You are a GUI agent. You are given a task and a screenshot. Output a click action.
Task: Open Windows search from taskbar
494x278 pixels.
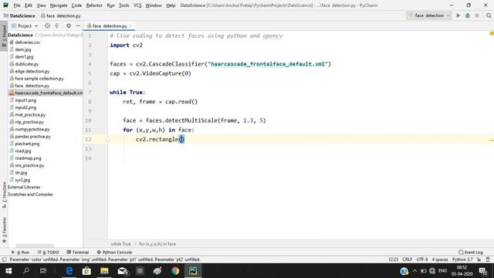26,271
